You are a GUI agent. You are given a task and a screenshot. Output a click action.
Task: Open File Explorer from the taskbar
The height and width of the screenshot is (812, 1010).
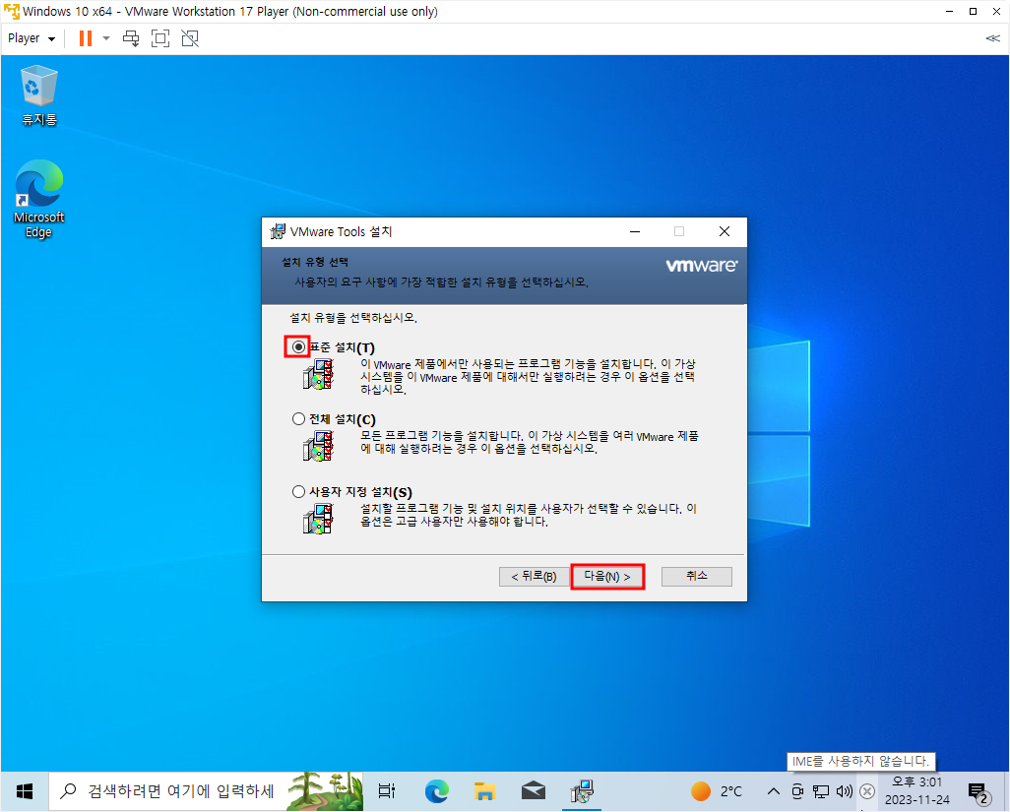pos(484,791)
